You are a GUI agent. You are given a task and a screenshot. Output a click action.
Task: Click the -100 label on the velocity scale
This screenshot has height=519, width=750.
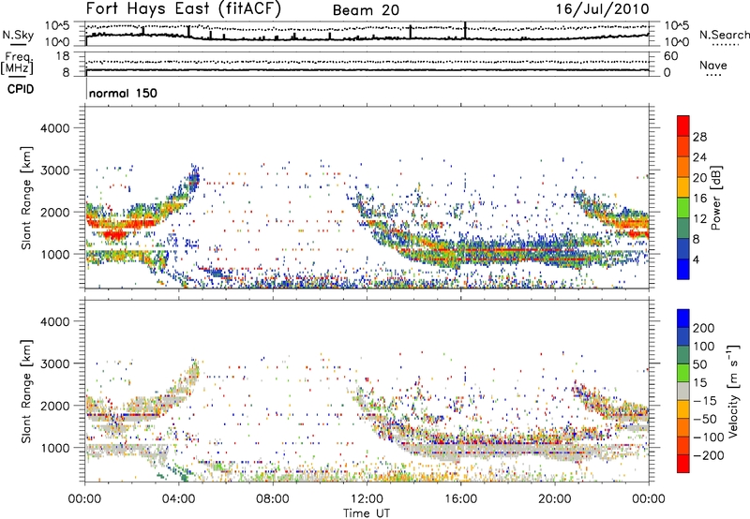pos(709,437)
